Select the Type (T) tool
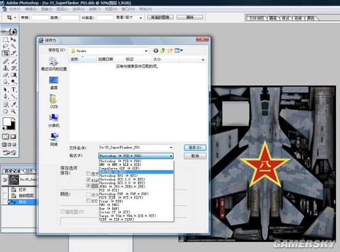Image resolution: width=340 pixels, height=252 pixels. click(14, 89)
